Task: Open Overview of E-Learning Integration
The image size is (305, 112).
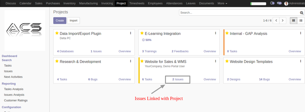Action: (210, 51)
